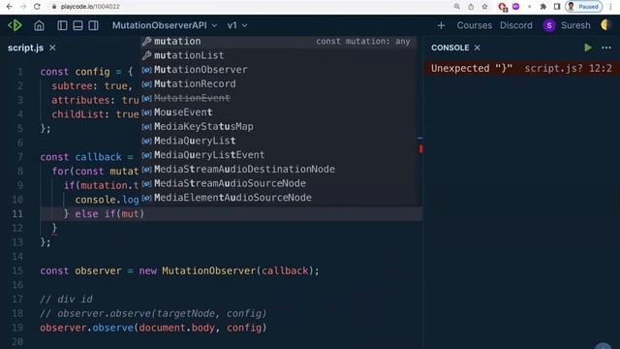Choose the MediaStreamAudioDestinationNode suggestion
The height and width of the screenshot is (349, 620).
pyautogui.click(x=279, y=170)
